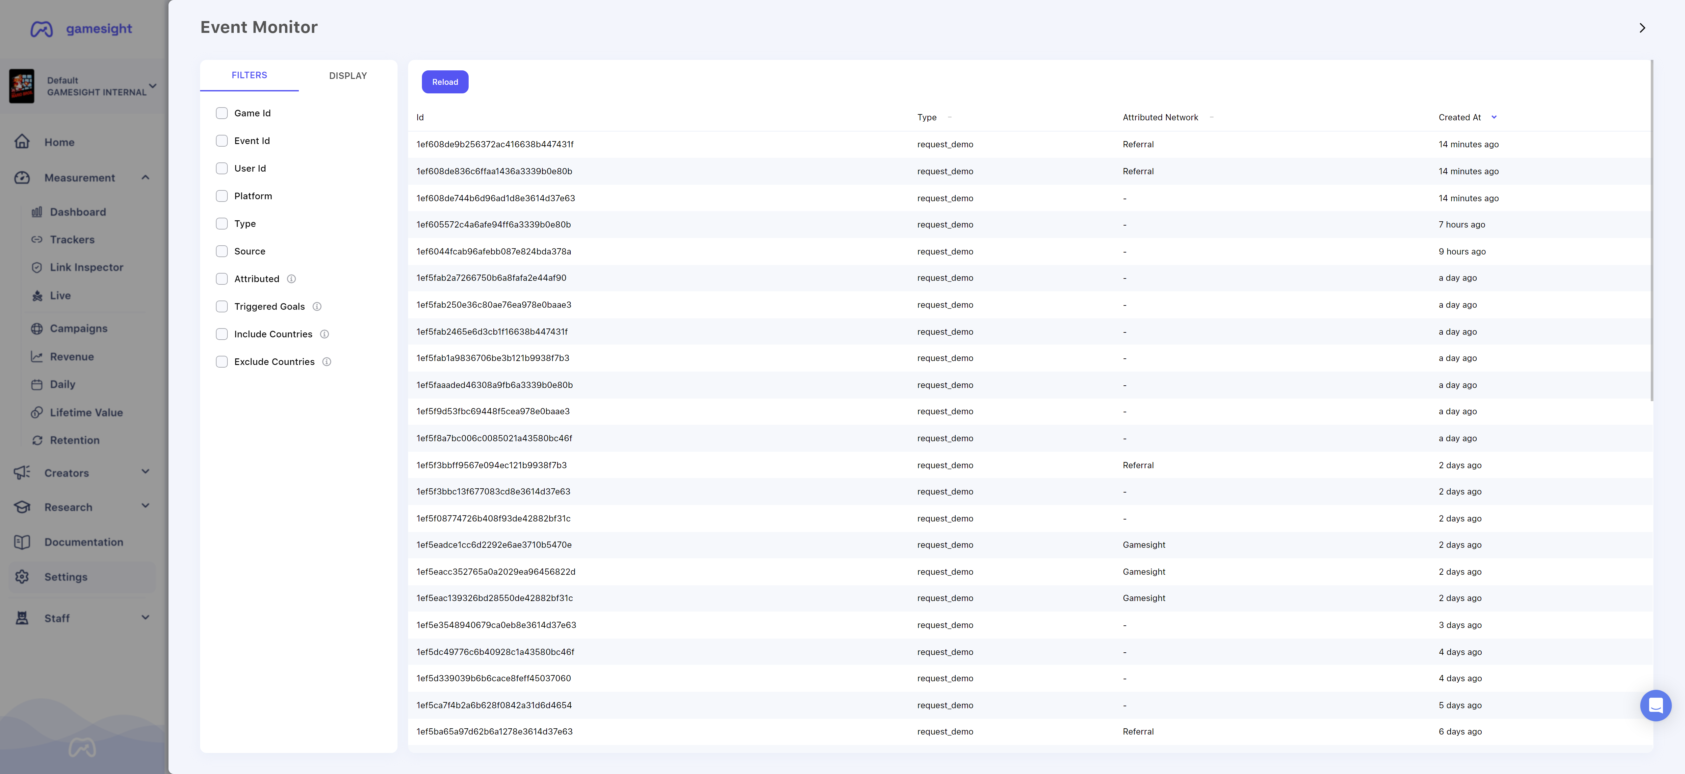This screenshot has height=774, width=1685.
Task: Open the chat support bubble
Action: pos(1656,705)
